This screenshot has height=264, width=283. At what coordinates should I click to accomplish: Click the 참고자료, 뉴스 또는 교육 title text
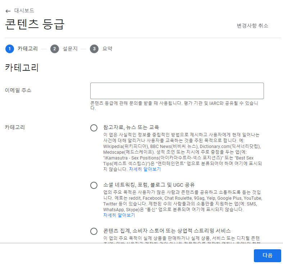pyautogui.click(x=131, y=127)
